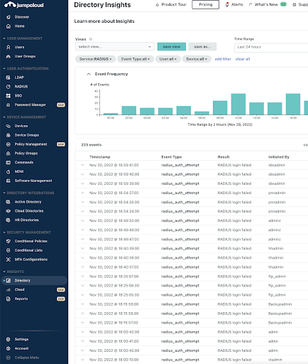Open the User:all filter dropdown
The height and width of the screenshot is (364, 308).
168,59
